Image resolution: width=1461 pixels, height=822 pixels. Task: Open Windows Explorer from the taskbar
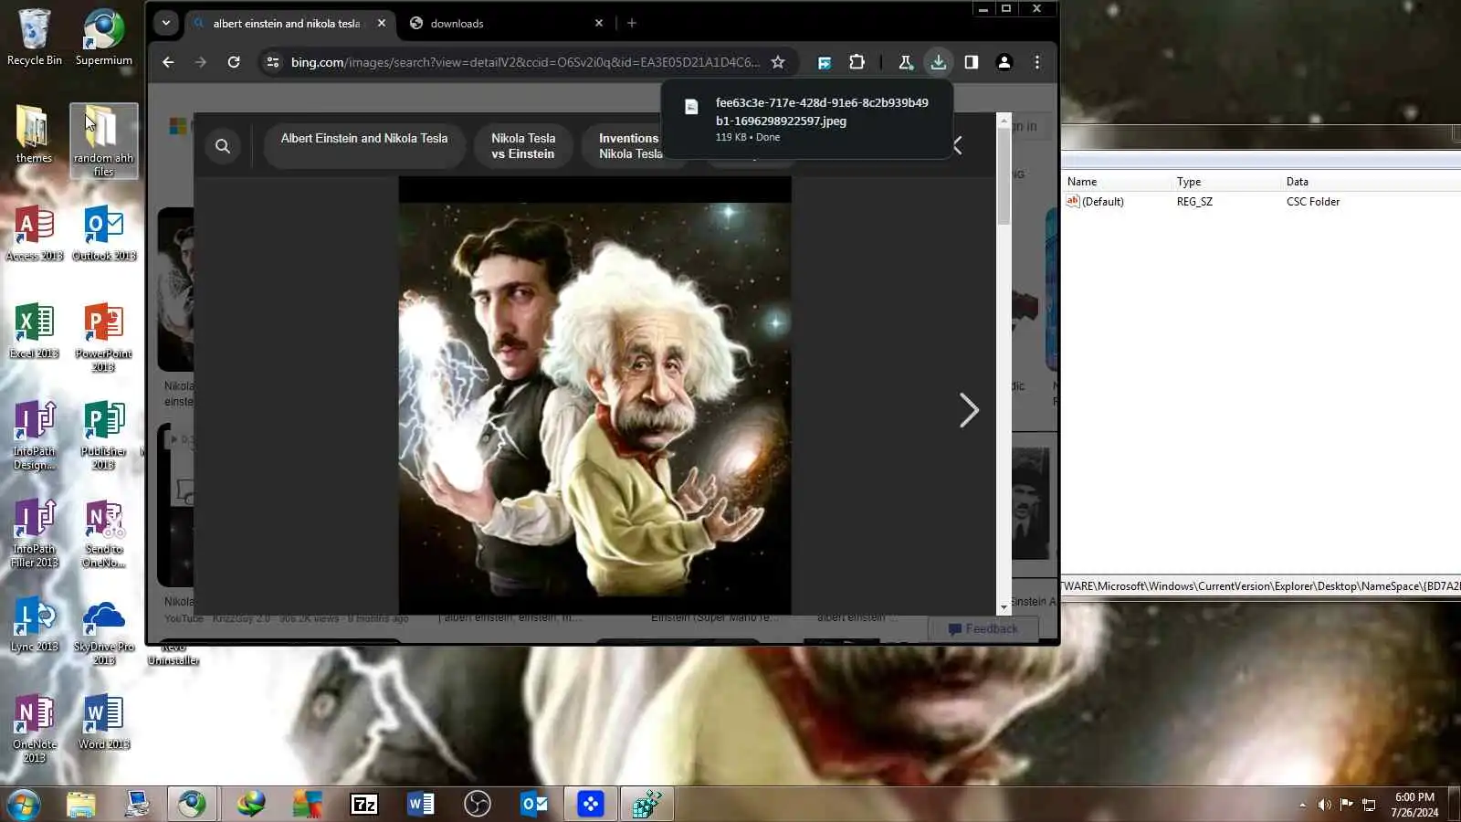coord(81,805)
